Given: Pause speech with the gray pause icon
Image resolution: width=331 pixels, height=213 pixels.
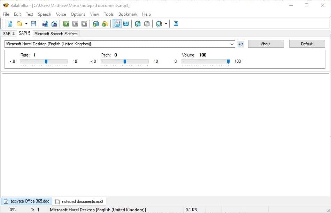Looking at the screenshot, I should 75,24.
